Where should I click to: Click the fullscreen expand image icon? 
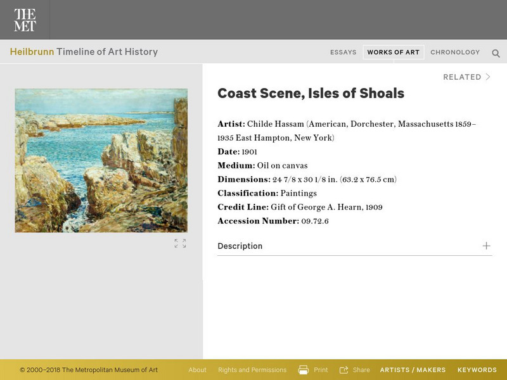(180, 243)
